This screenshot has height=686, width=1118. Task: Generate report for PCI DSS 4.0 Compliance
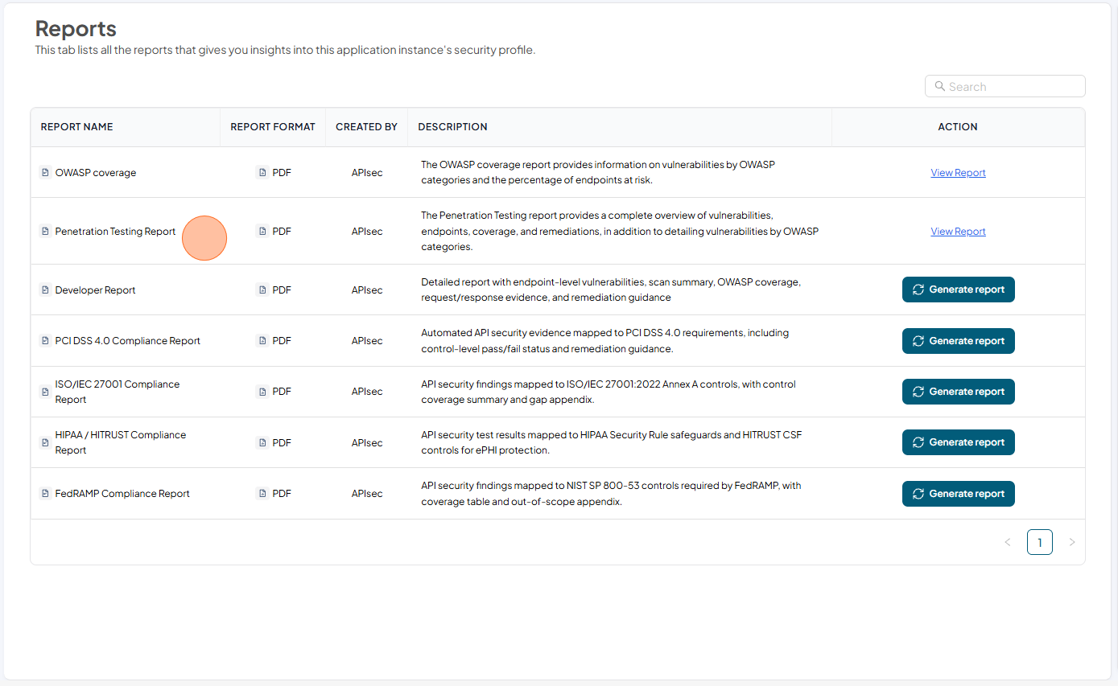point(958,341)
